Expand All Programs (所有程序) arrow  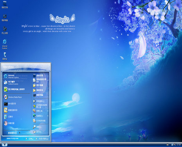pyautogui.click(x=14, y=133)
